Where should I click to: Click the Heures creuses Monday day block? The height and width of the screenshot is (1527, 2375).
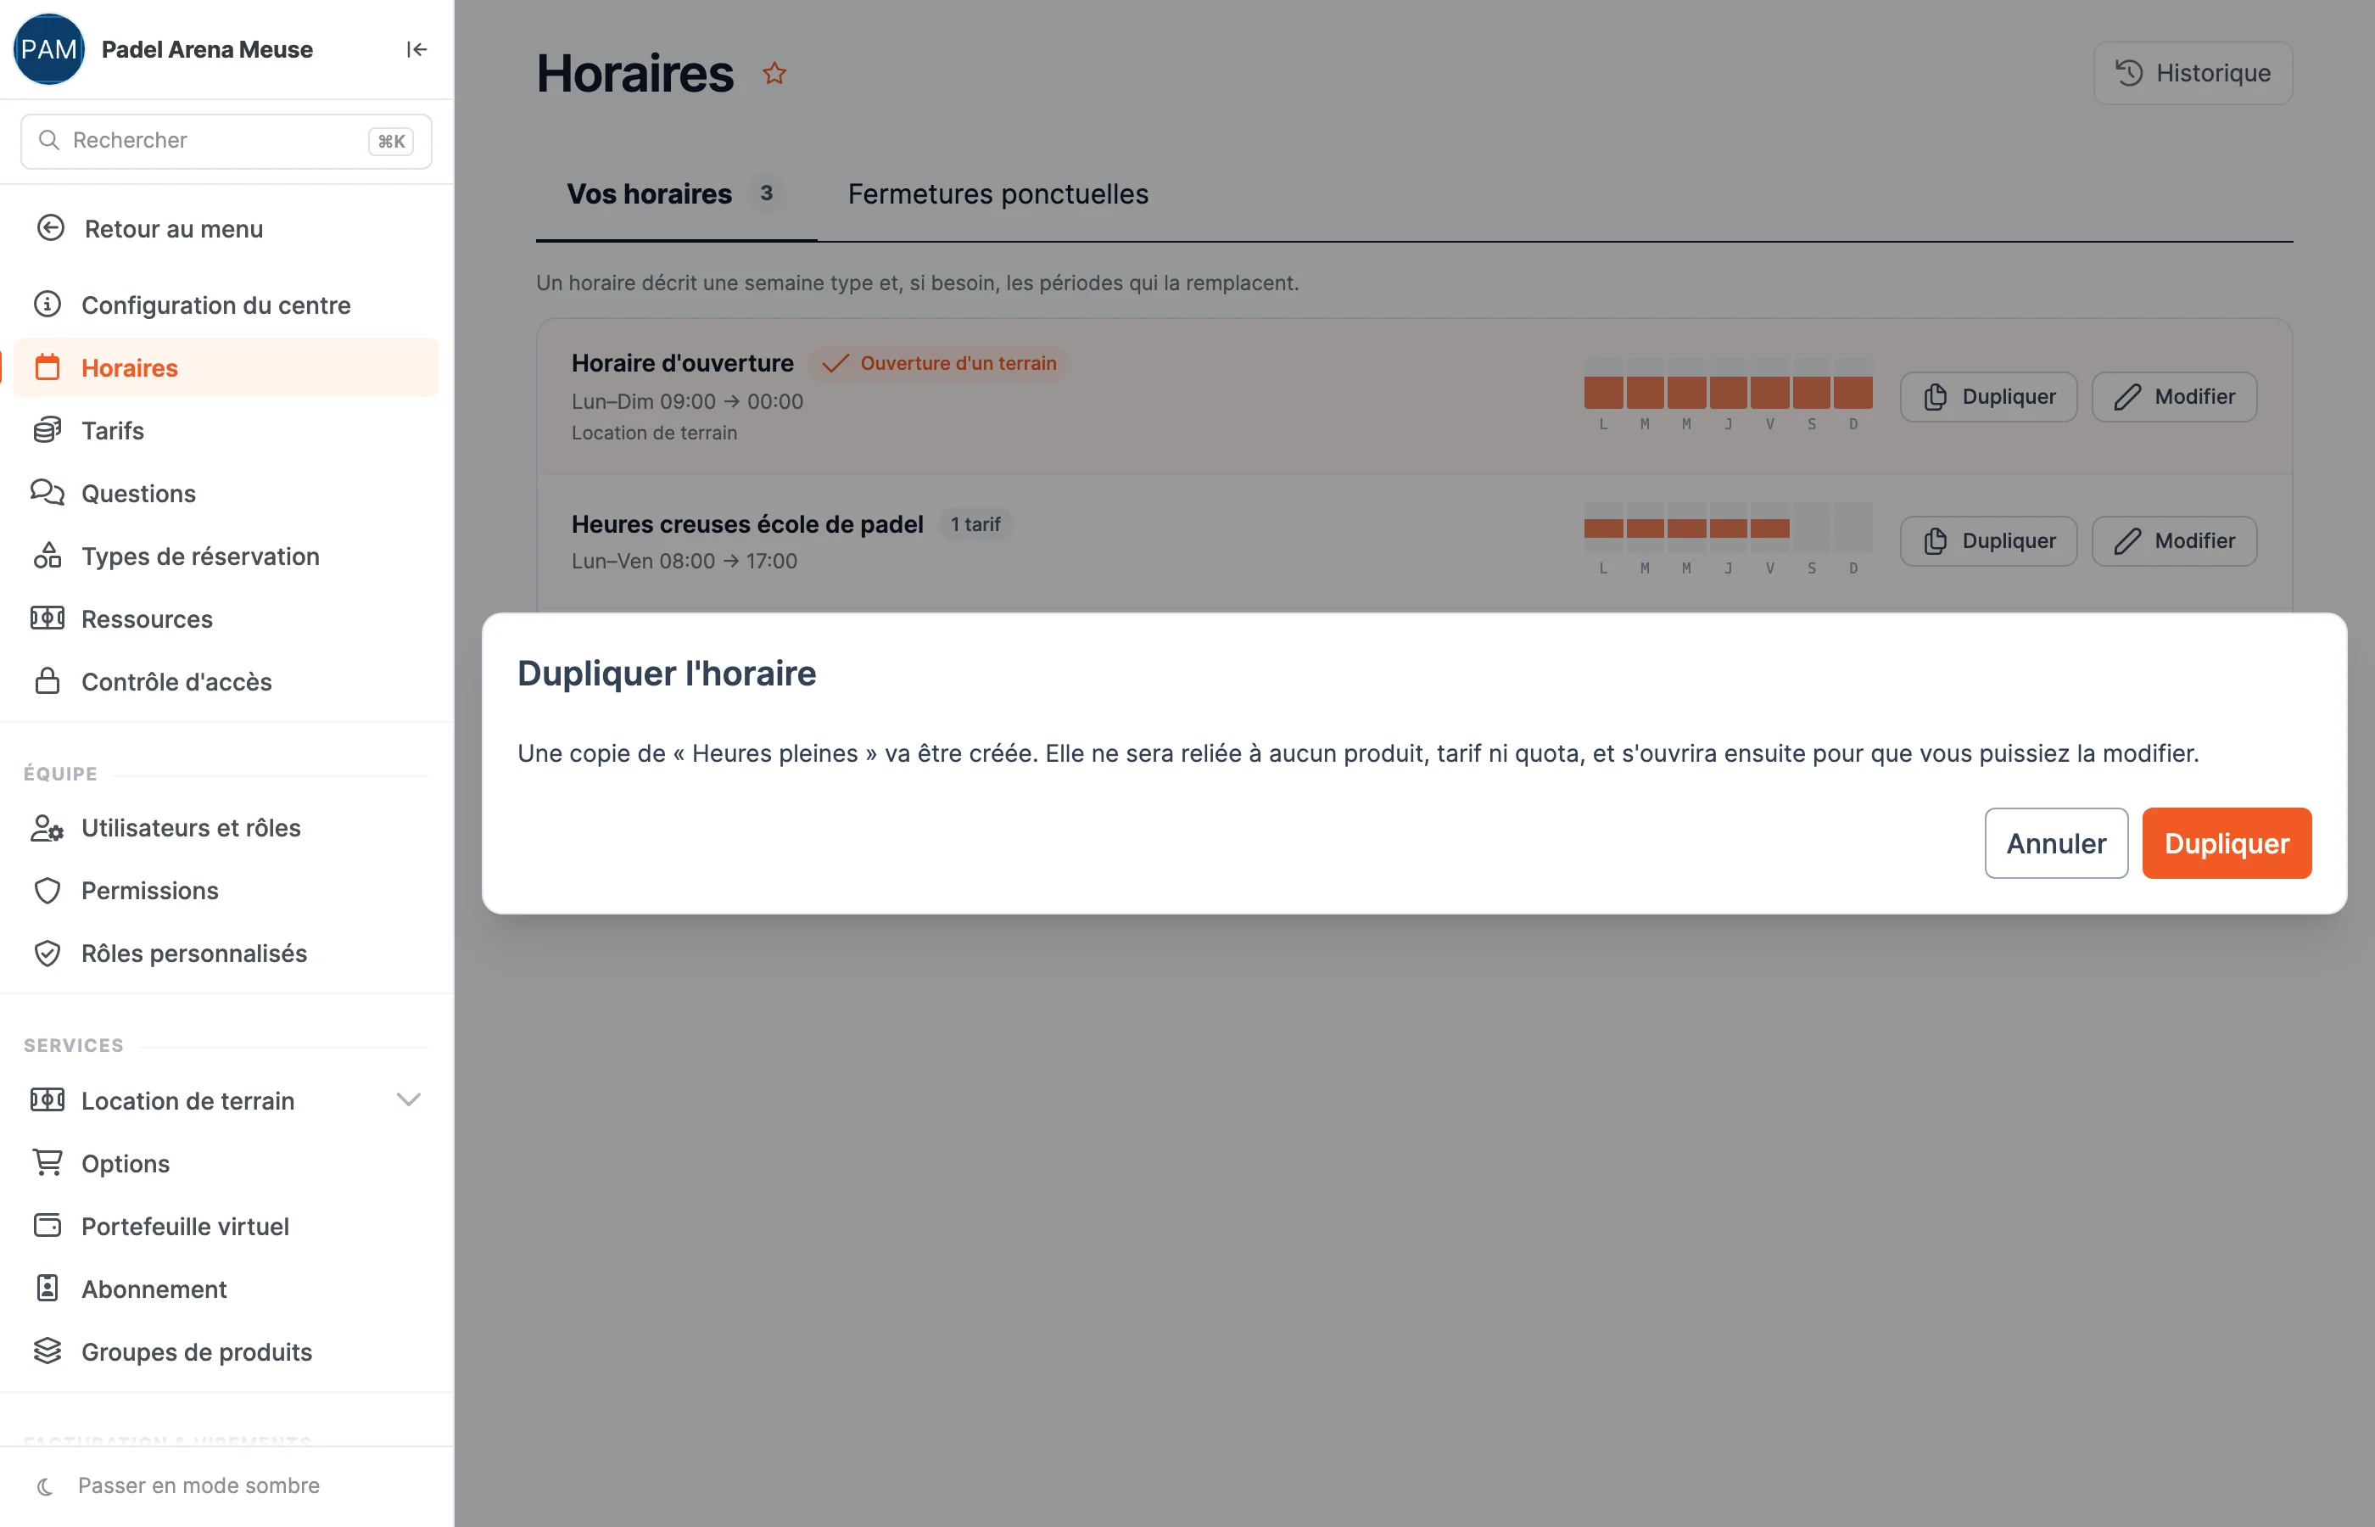coord(1603,529)
